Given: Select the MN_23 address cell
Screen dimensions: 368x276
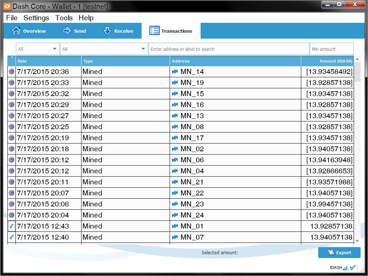Looking at the screenshot, I should pos(235,204).
